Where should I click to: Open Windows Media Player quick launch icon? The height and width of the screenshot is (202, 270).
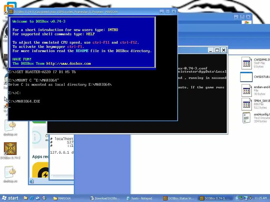pyautogui.click(x=44, y=198)
